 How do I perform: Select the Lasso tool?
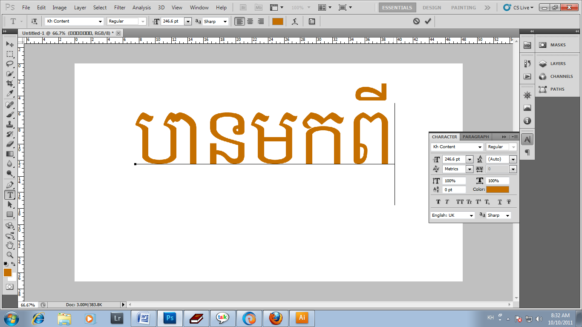pyautogui.click(x=9, y=64)
